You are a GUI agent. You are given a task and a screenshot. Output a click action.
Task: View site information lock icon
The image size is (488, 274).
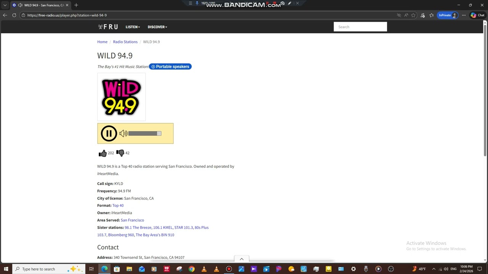[23, 15]
